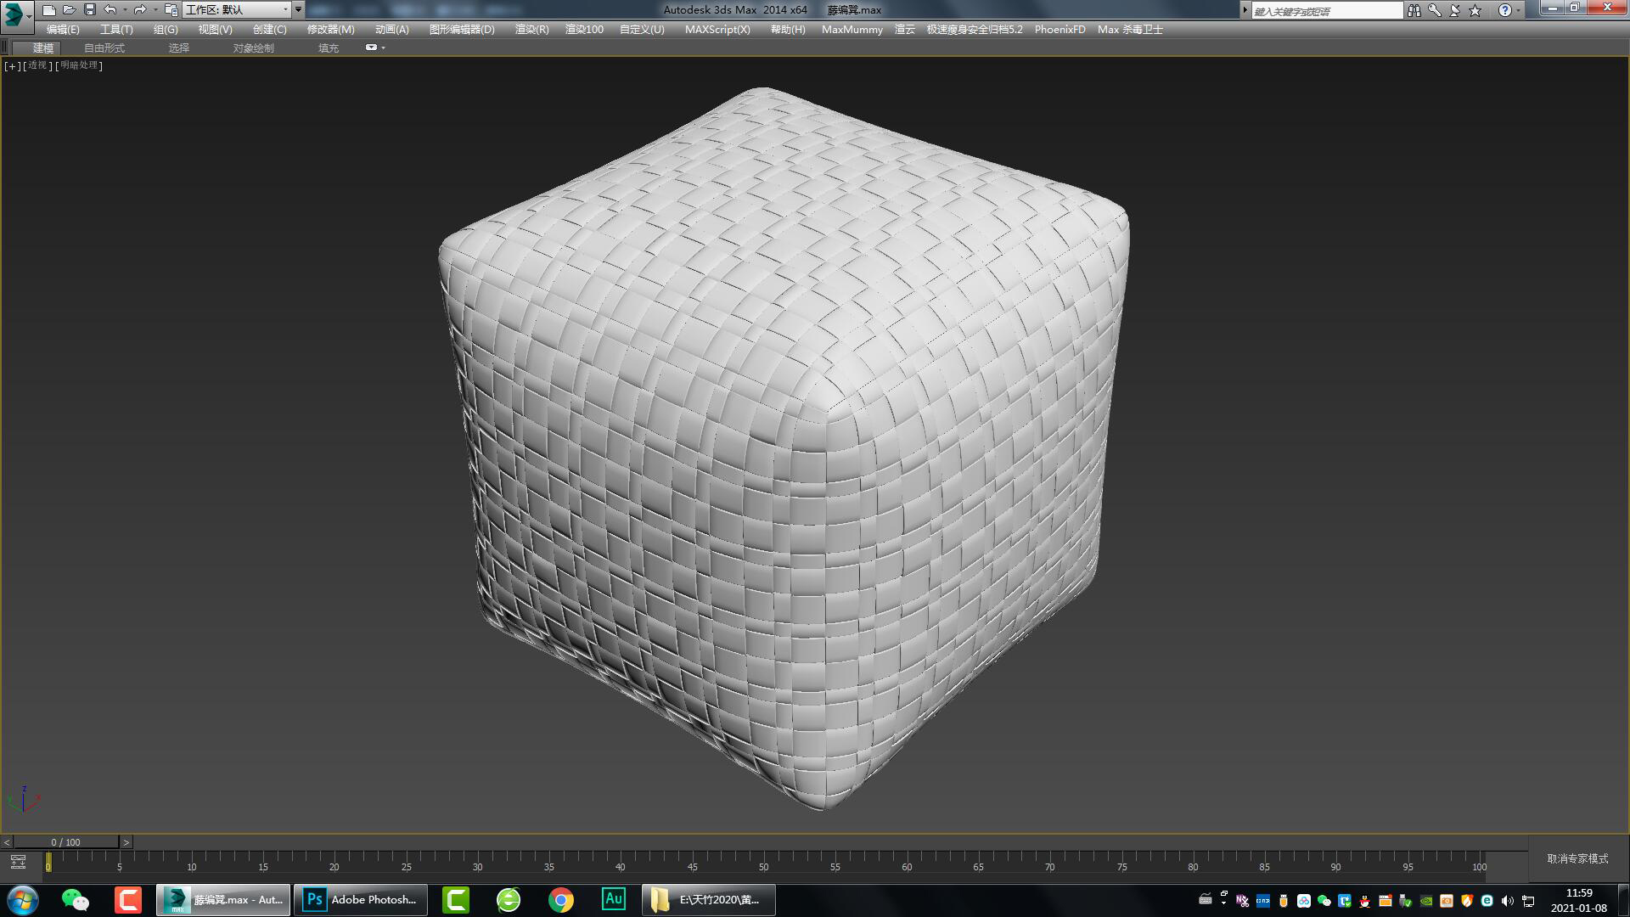Image resolution: width=1630 pixels, height=917 pixels.
Task: Click the New Scene icon
Action: click(49, 10)
